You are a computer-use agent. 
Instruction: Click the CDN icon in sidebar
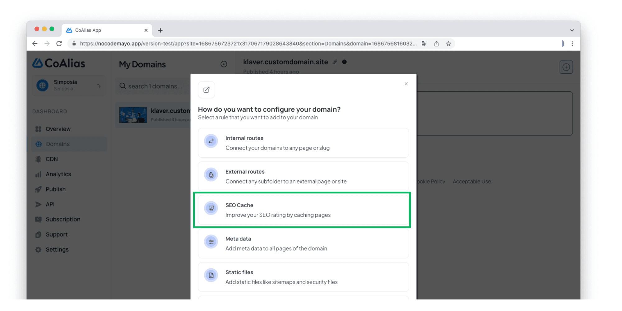[38, 159]
